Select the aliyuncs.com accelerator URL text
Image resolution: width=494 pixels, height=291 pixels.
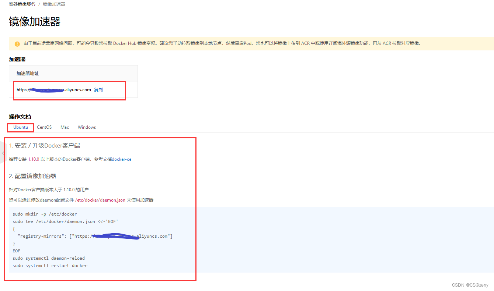coord(54,90)
